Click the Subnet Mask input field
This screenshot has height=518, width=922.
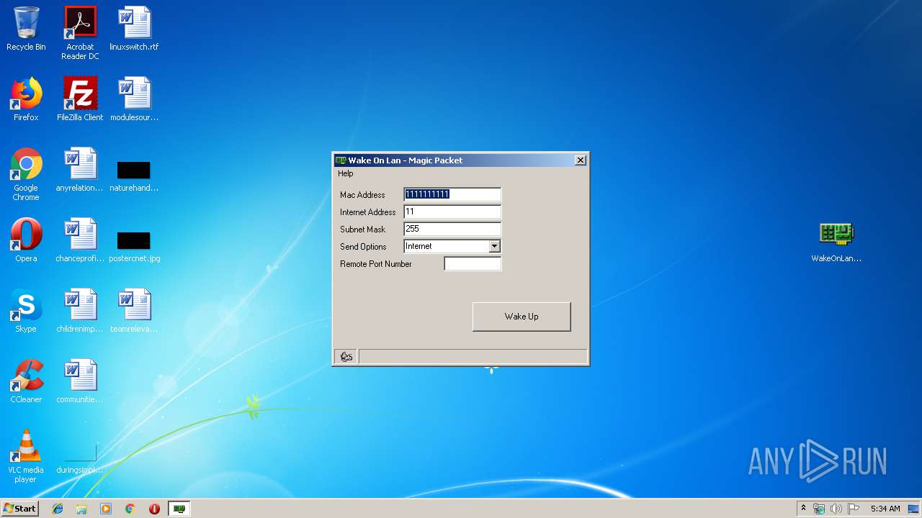[x=452, y=229]
